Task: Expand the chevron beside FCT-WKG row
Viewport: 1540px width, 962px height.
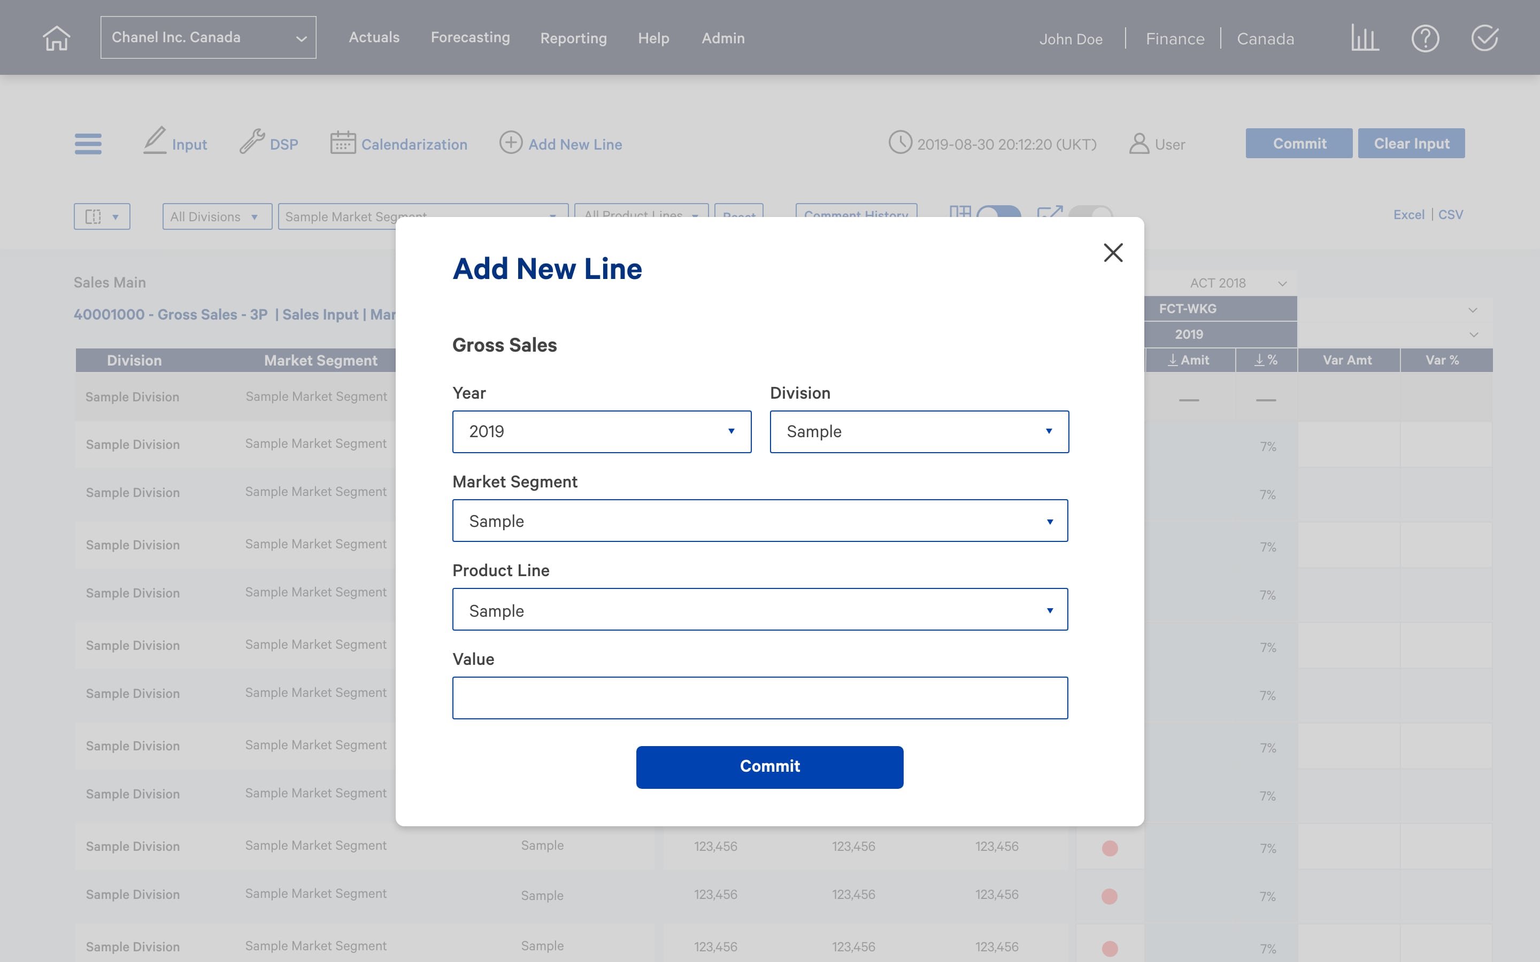Action: tap(1473, 310)
